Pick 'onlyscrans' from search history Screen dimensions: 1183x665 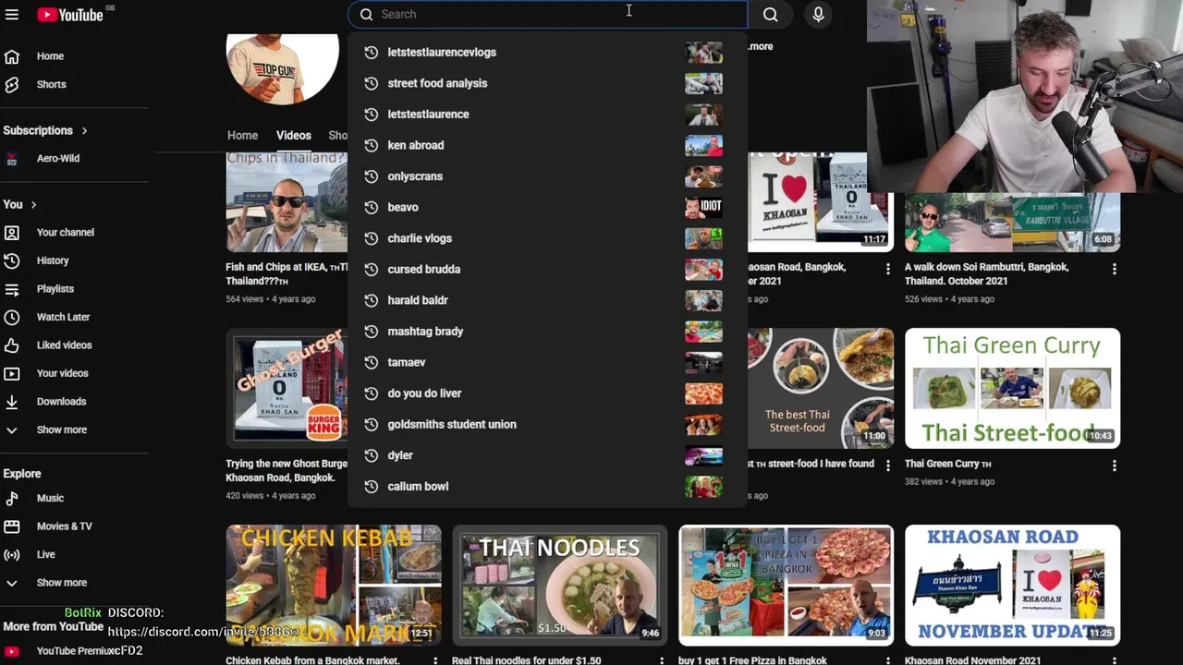pos(547,176)
